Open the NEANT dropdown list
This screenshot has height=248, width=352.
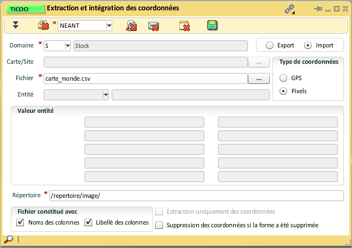[109, 25]
